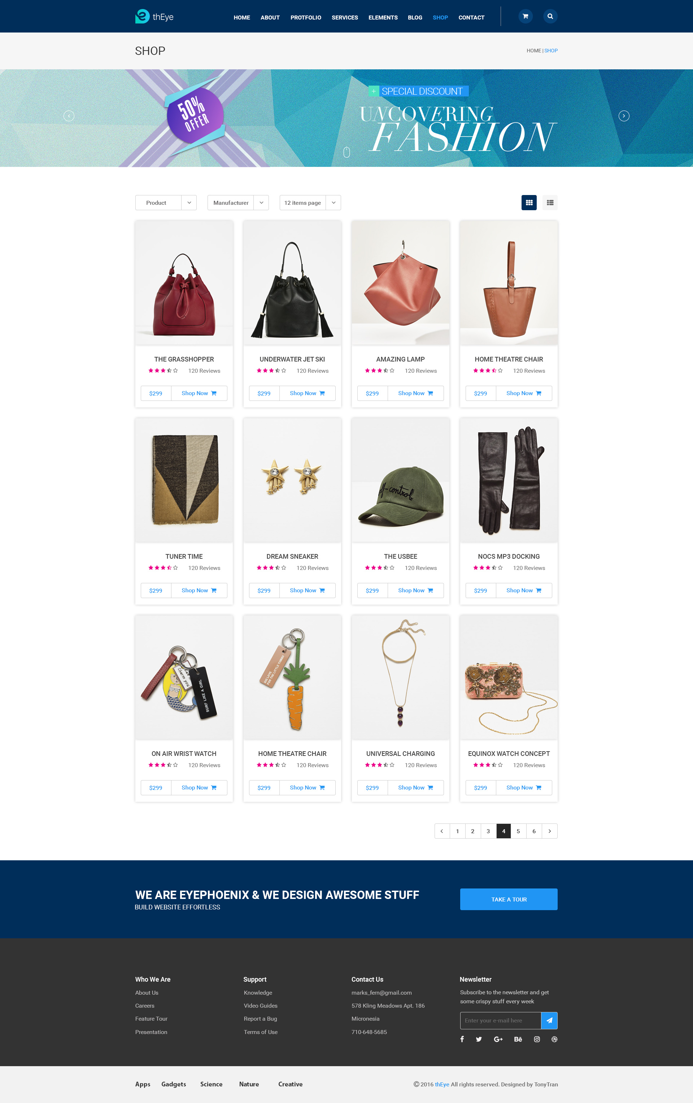Open Amazing Lamp product thumbnail
Viewport: 693px width, 1103px height.
401,283
